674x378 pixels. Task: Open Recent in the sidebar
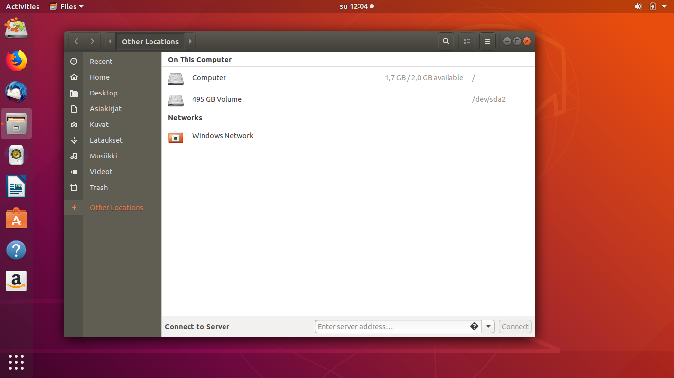[x=101, y=62]
